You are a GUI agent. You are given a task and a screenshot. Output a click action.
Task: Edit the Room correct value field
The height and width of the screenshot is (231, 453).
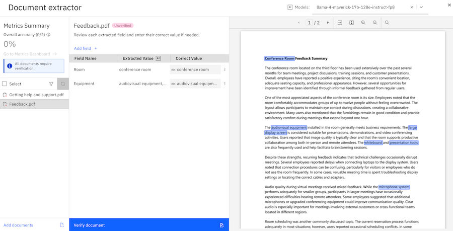195,69
